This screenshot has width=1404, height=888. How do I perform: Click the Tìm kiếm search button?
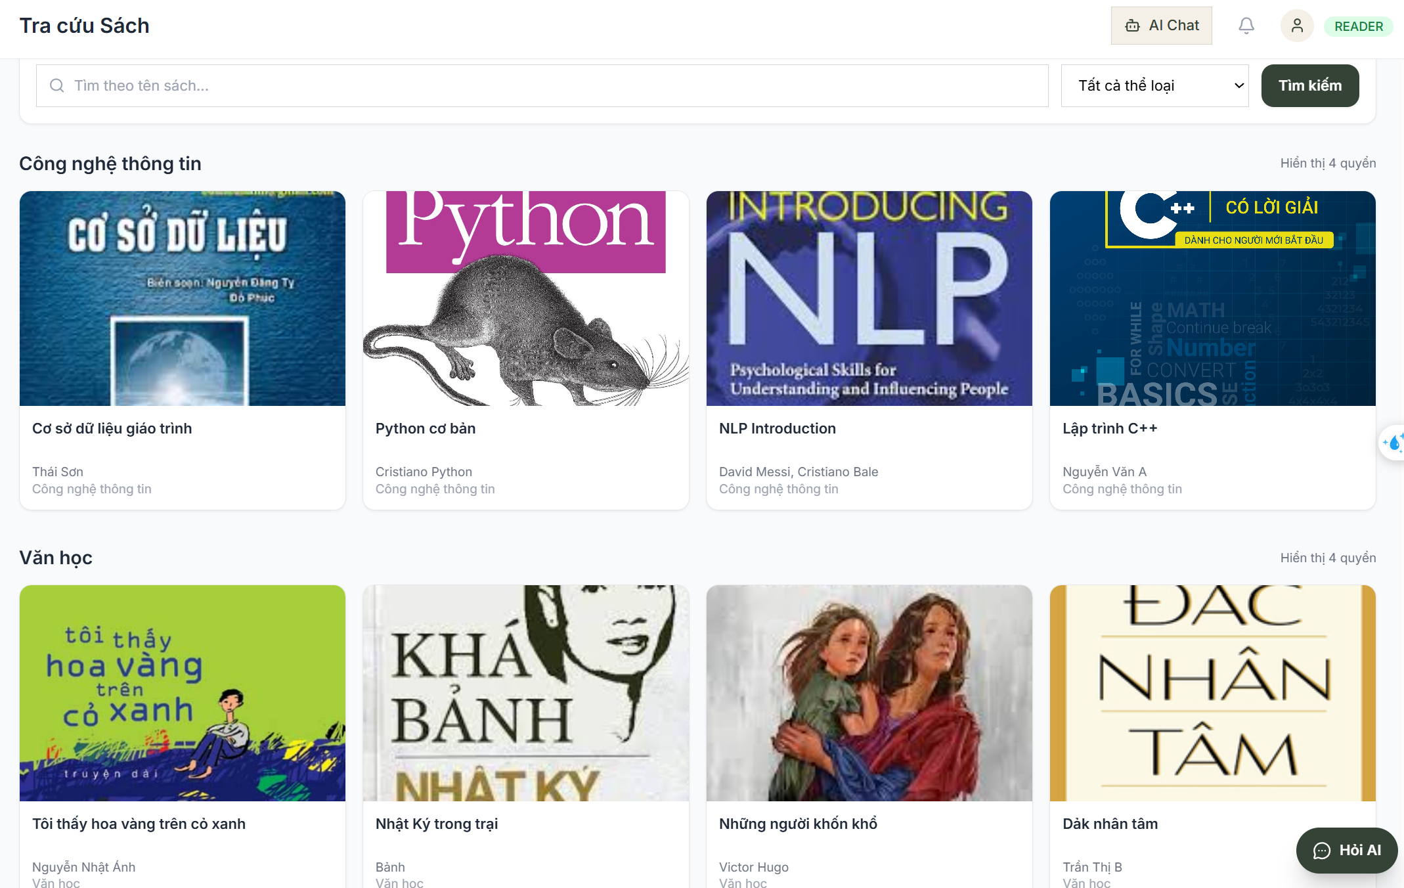coord(1309,85)
